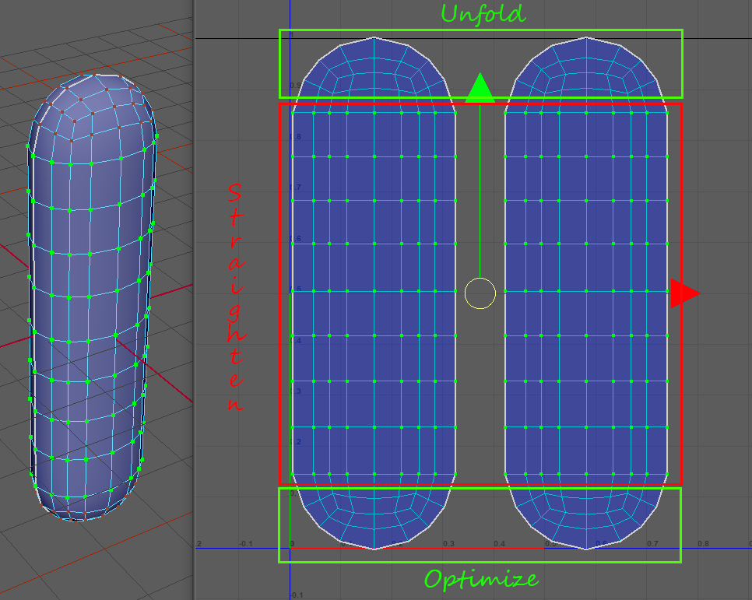Click the red vertical "Straighten" annotation text
This screenshot has width=752, height=600.
pyautogui.click(x=235, y=297)
